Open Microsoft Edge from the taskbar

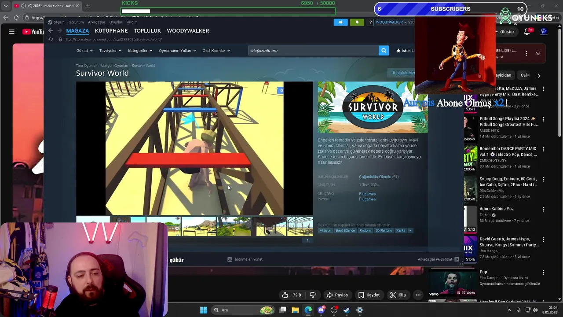[x=308, y=310]
